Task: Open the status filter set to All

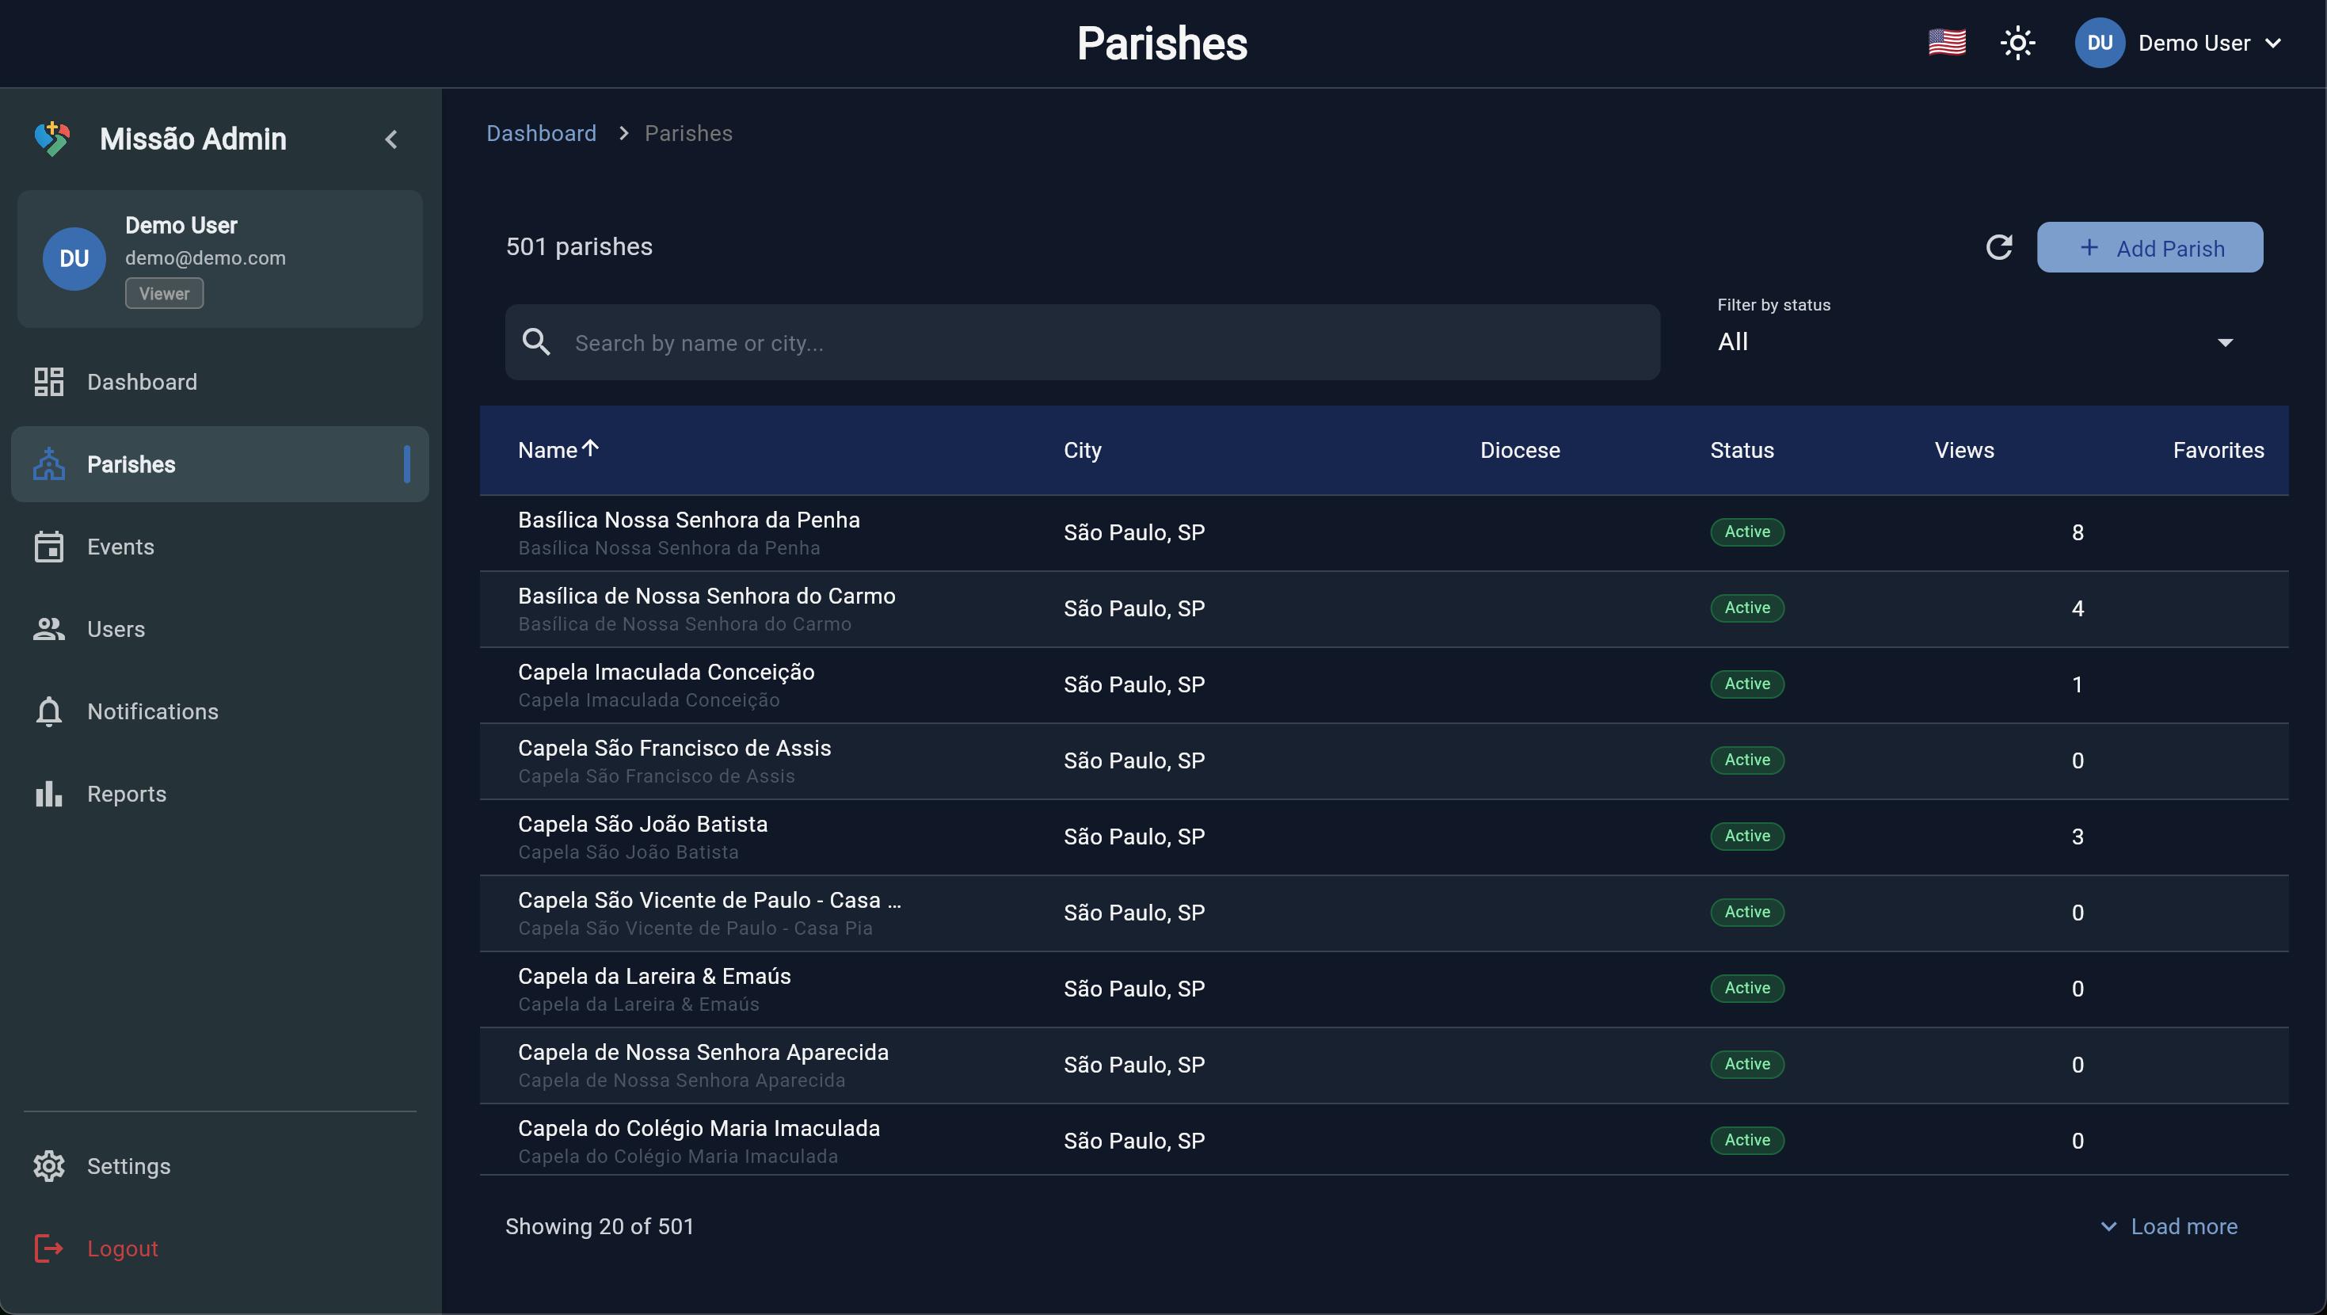Action: [x=1969, y=341]
